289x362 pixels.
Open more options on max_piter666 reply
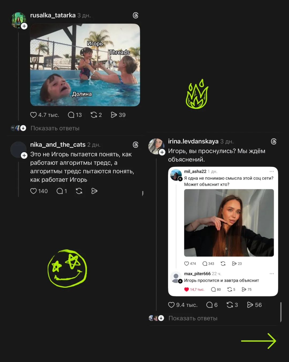[x=272, y=274]
